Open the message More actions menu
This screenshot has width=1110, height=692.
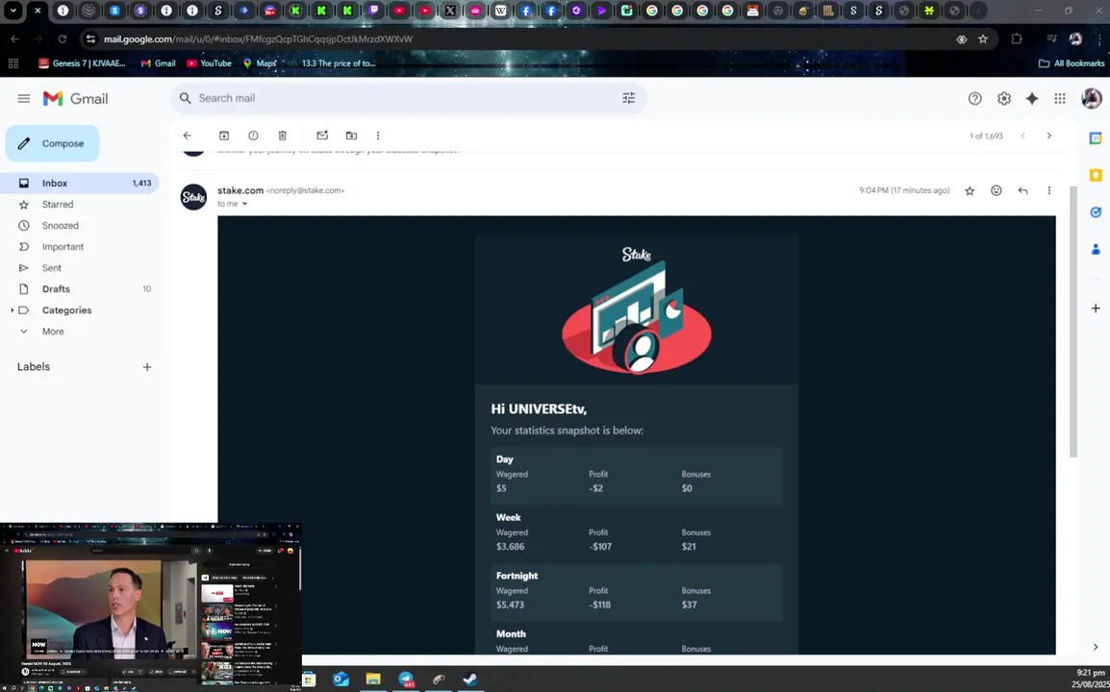[x=1049, y=191]
